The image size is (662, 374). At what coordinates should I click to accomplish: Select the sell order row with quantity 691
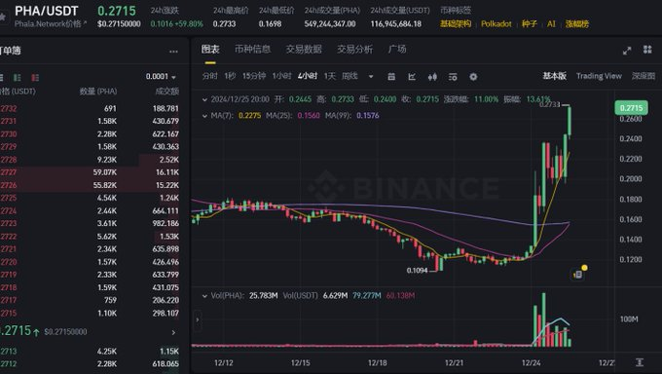pos(90,109)
